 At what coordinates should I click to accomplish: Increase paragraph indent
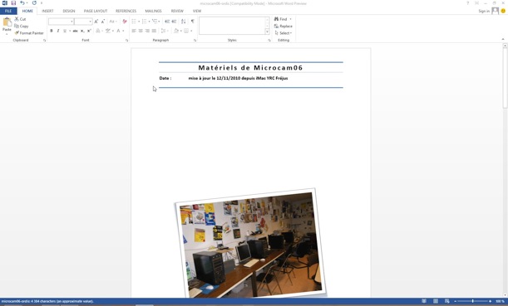pos(175,22)
